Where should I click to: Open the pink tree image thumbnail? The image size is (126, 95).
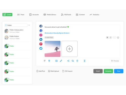(x=52, y=49)
